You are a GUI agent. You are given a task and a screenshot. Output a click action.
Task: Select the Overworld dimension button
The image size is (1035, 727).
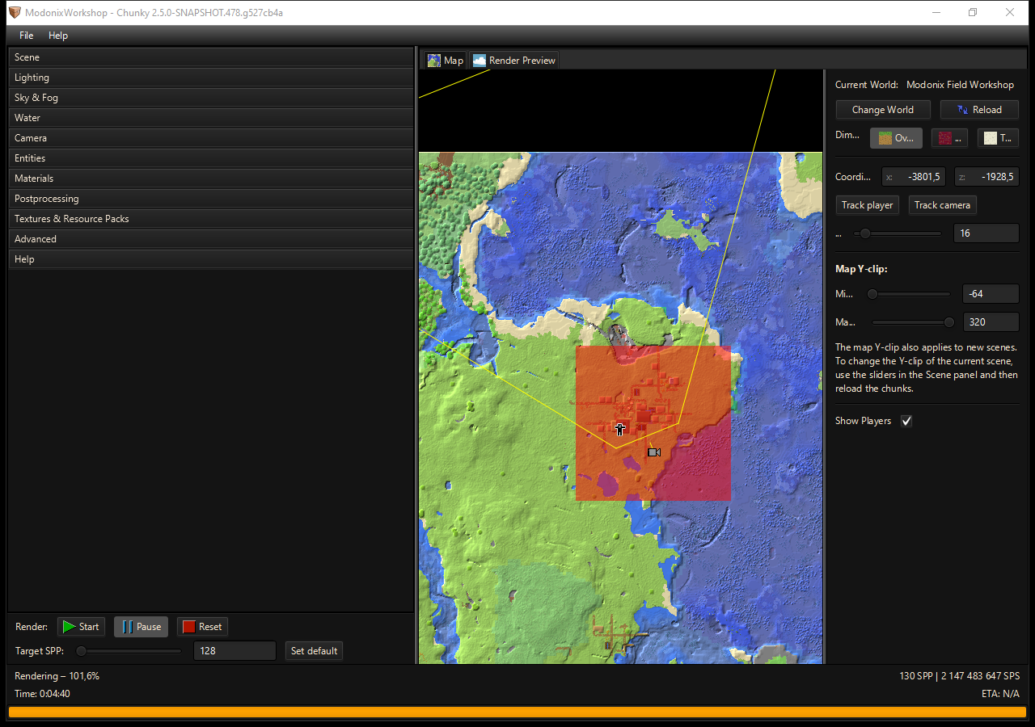(896, 138)
